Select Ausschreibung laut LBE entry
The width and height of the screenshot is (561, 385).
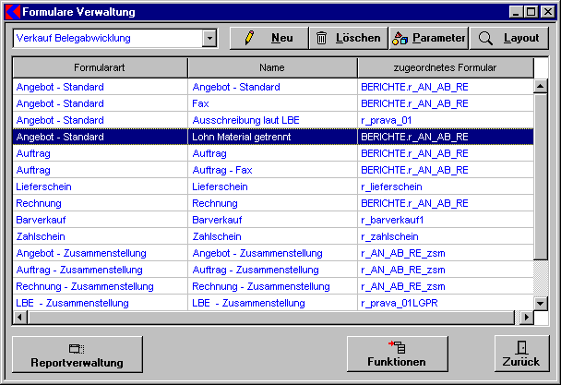tap(245, 120)
